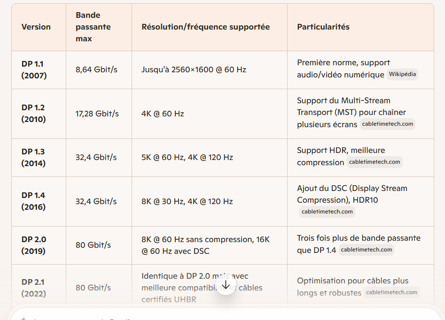
Task: Click the 8,64 Gbit/s bandwidth cell
Action: pyautogui.click(x=96, y=69)
